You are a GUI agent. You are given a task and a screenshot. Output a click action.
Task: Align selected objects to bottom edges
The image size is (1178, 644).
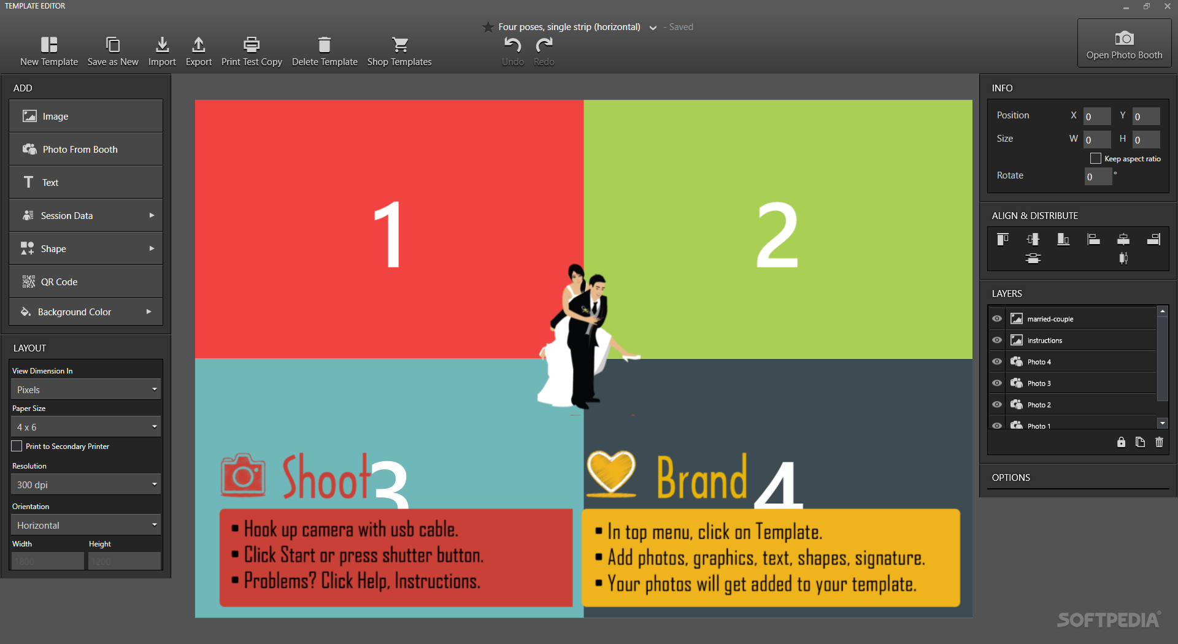[1063, 239]
